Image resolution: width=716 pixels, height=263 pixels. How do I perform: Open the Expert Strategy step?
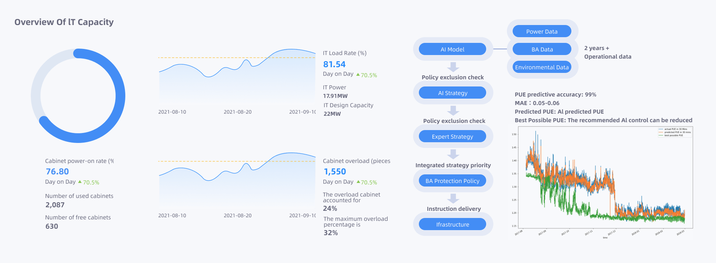click(453, 137)
